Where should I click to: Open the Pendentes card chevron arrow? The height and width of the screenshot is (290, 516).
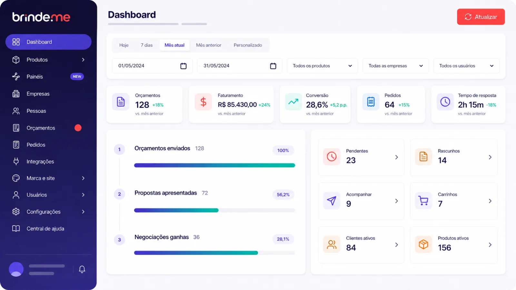[x=397, y=157]
